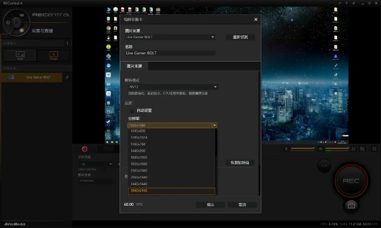
Task: Close the 编辑采集卡 dialog with X
Action: tap(256, 19)
